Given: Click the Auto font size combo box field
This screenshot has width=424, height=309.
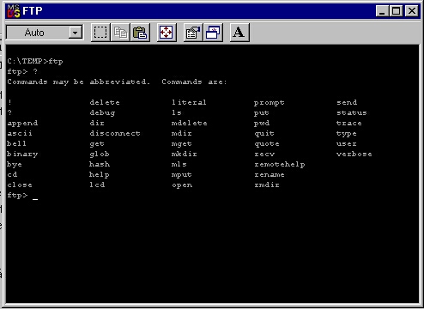Looking at the screenshot, I should point(45,33).
